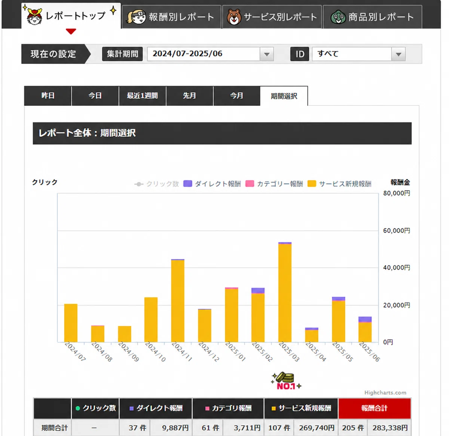The height and width of the screenshot is (436, 449).
Task: Click the 2025/03 bar in the chart
Action: [x=285, y=292]
